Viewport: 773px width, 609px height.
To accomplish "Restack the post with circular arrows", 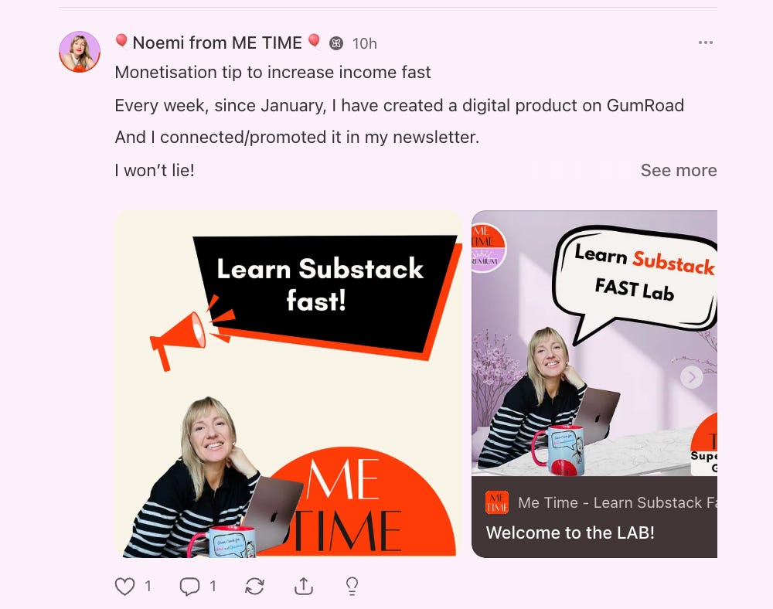I will pyautogui.click(x=254, y=587).
